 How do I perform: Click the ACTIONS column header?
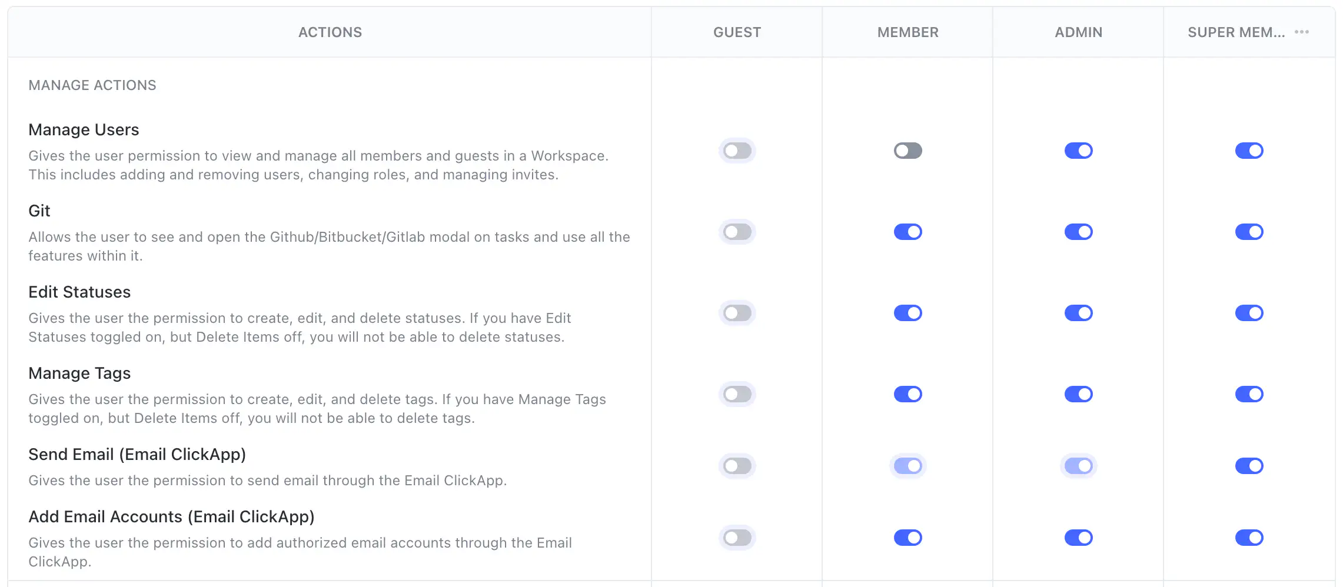(330, 32)
